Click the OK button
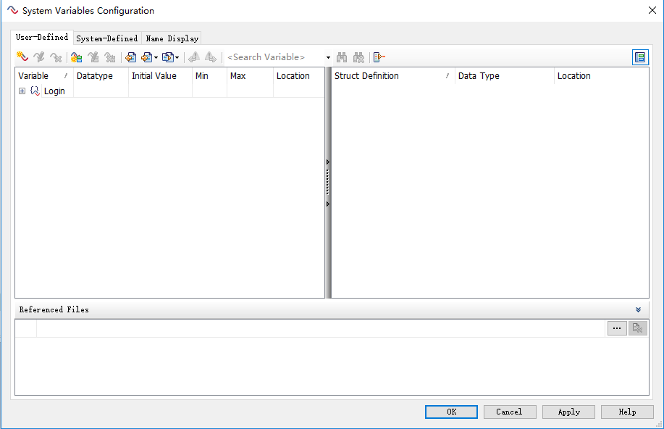Screen dimensions: 664x429 451,412
